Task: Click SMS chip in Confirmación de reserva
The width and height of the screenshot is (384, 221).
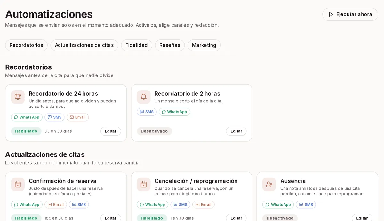Action: (79, 205)
